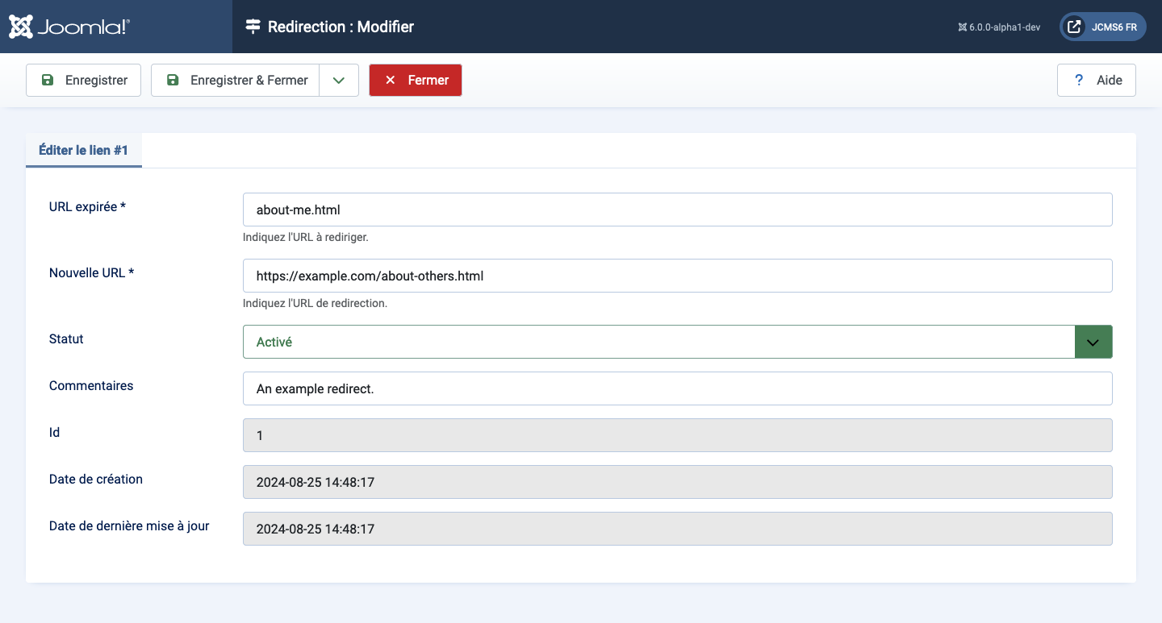Open the JCMS6 FR user menu
The image size is (1162, 623).
(x=1103, y=27)
